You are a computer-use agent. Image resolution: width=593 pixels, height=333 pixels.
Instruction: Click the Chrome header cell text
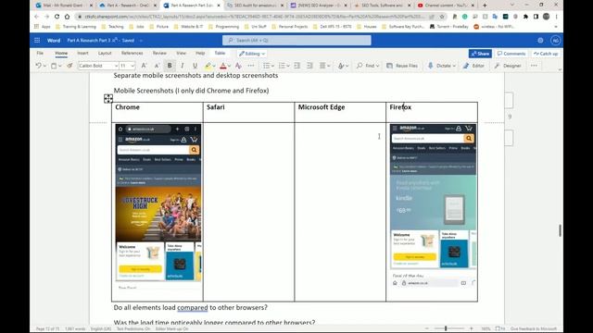128,107
